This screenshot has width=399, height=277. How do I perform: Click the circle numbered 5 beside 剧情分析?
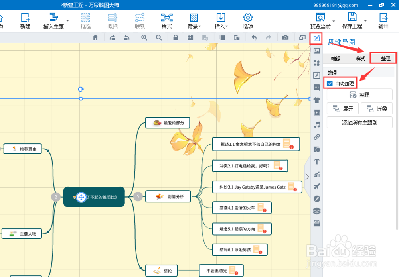138,196
